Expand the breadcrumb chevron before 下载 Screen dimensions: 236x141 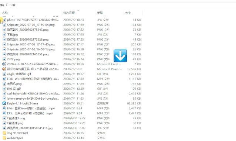7,5
